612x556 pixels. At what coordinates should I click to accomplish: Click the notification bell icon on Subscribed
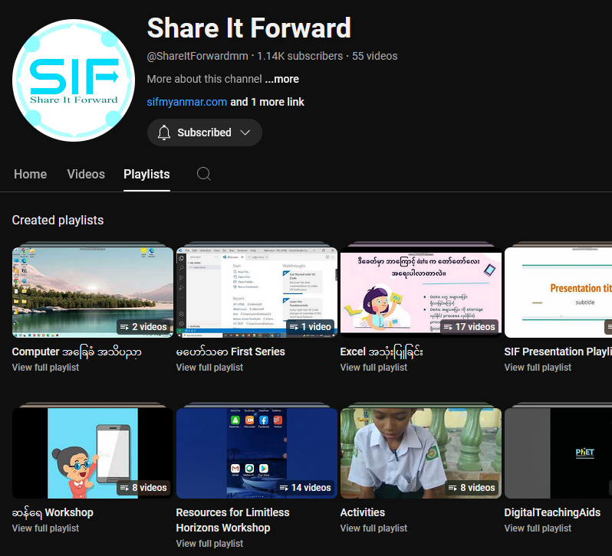tap(164, 132)
